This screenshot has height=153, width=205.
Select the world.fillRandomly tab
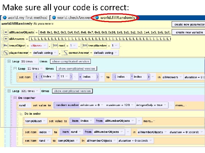click(116, 18)
